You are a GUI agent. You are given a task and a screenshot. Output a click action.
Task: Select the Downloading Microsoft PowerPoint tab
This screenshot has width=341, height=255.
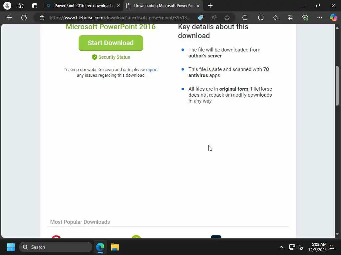tap(163, 6)
